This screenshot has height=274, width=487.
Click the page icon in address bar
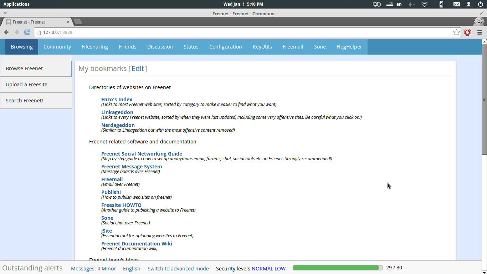coord(39,32)
